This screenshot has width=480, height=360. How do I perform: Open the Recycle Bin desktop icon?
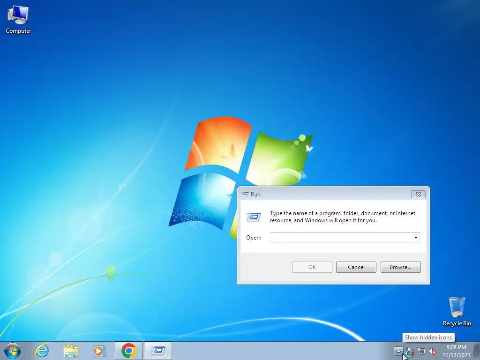pos(457,311)
